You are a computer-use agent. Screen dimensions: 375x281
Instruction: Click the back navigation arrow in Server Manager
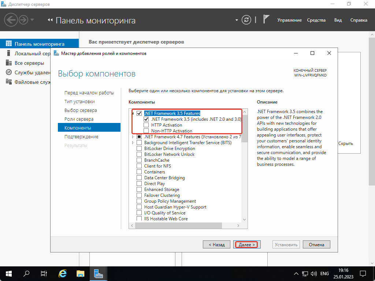coord(11,20)
